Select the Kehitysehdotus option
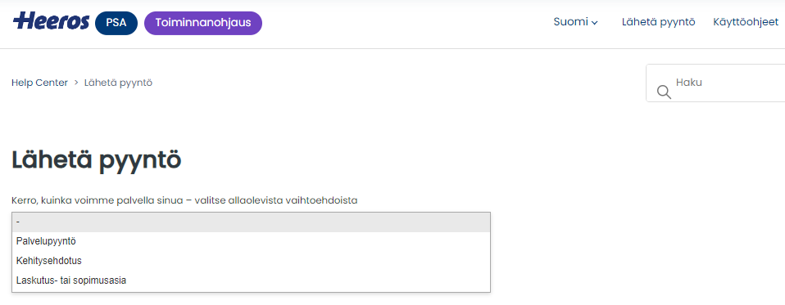 click(x=251, y=261)
